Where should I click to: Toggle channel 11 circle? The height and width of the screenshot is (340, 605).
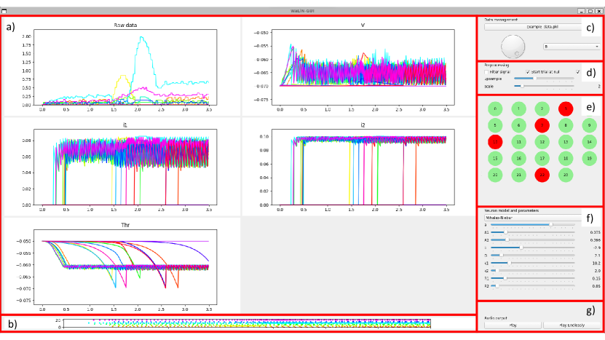(x=518, y=142)
